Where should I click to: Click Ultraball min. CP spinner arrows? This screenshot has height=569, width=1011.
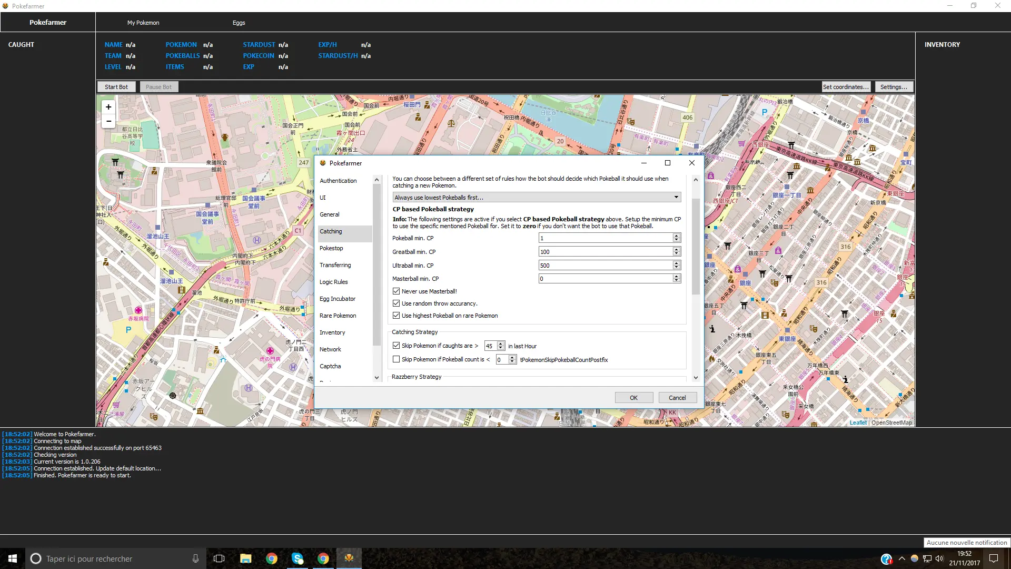tap(676, 266)
